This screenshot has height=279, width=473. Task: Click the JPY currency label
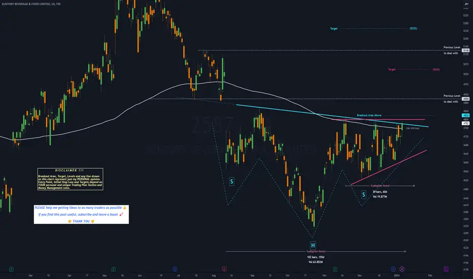[x=466, y=4]
